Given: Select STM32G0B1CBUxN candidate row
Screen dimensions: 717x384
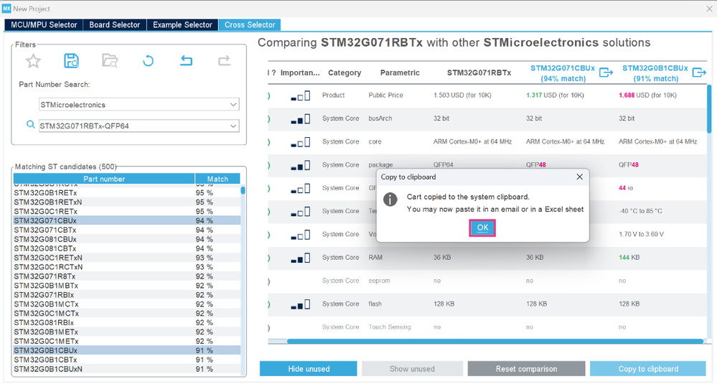Looking at the screenshot, I should click(x=126, y=369).
